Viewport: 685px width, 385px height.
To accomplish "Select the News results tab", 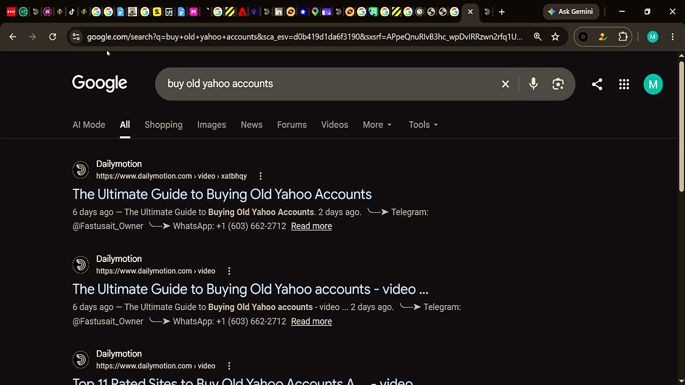I will click(252, 125).
